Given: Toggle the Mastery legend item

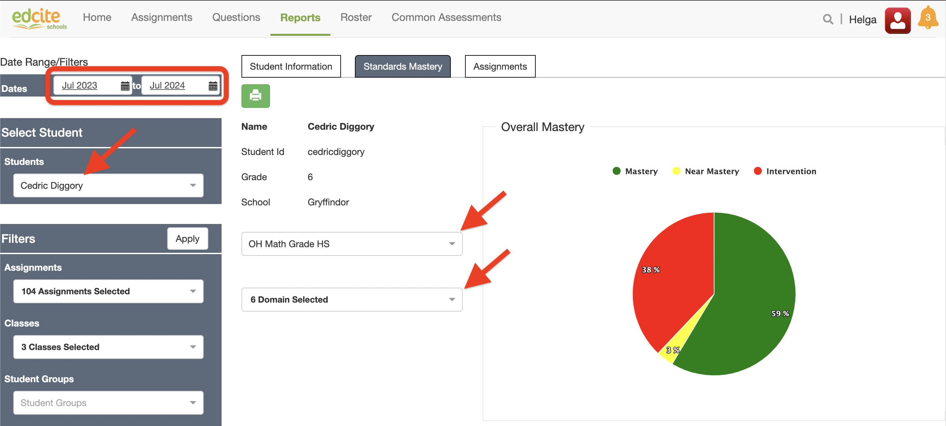Looking at the screenshot, I should pyautogui.click(x=635, y=171).
